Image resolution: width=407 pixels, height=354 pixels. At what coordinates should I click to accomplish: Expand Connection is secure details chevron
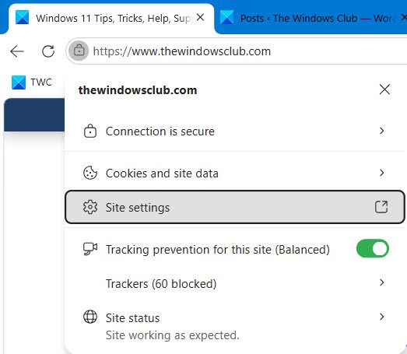pos(381,131)
